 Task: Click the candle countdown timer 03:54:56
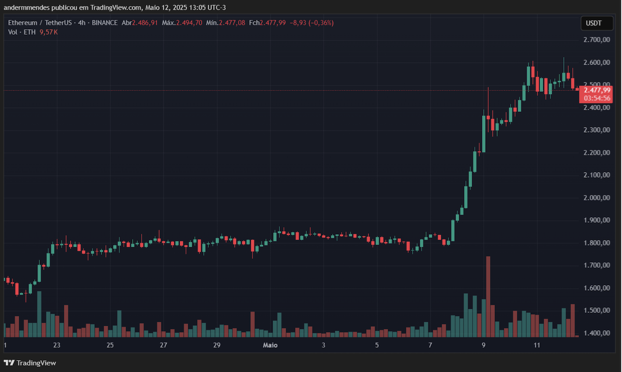coord(597,98)
